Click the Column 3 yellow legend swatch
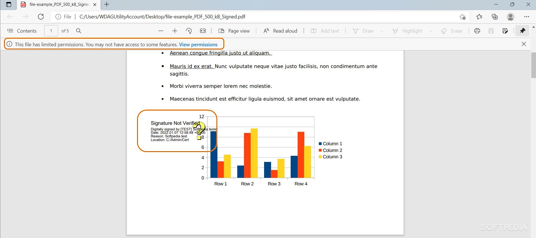536x238 pixels. point(320,157)
